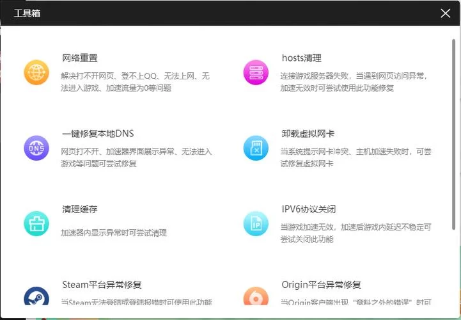Close the 工具箱 window
The width and height of the screenshot is (461, 320).
(x=446, y=13)
